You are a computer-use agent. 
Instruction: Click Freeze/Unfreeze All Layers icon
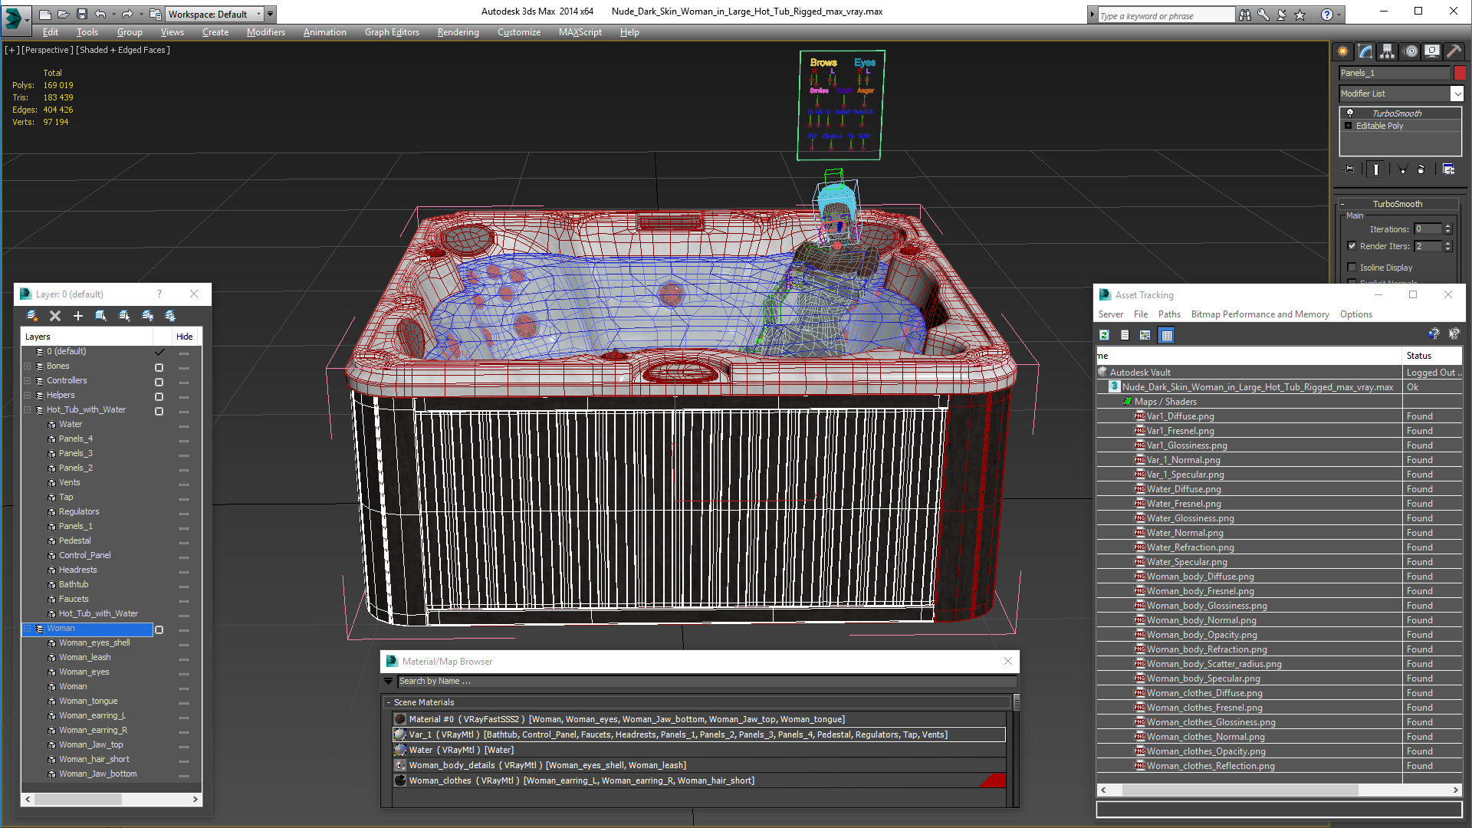pos(170,316)
